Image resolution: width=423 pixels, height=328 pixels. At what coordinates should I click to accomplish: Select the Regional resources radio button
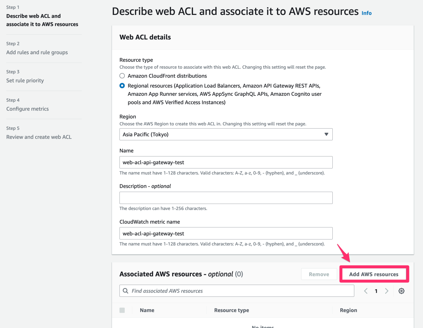(122, 86)
